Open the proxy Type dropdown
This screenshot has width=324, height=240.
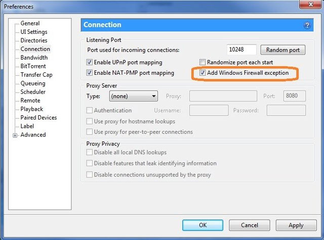134,96
